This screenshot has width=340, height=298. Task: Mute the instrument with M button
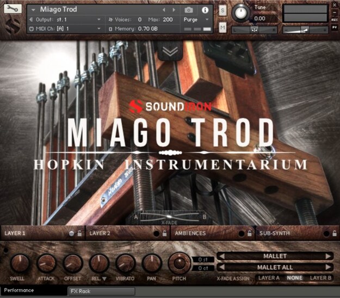click(222, 27)
